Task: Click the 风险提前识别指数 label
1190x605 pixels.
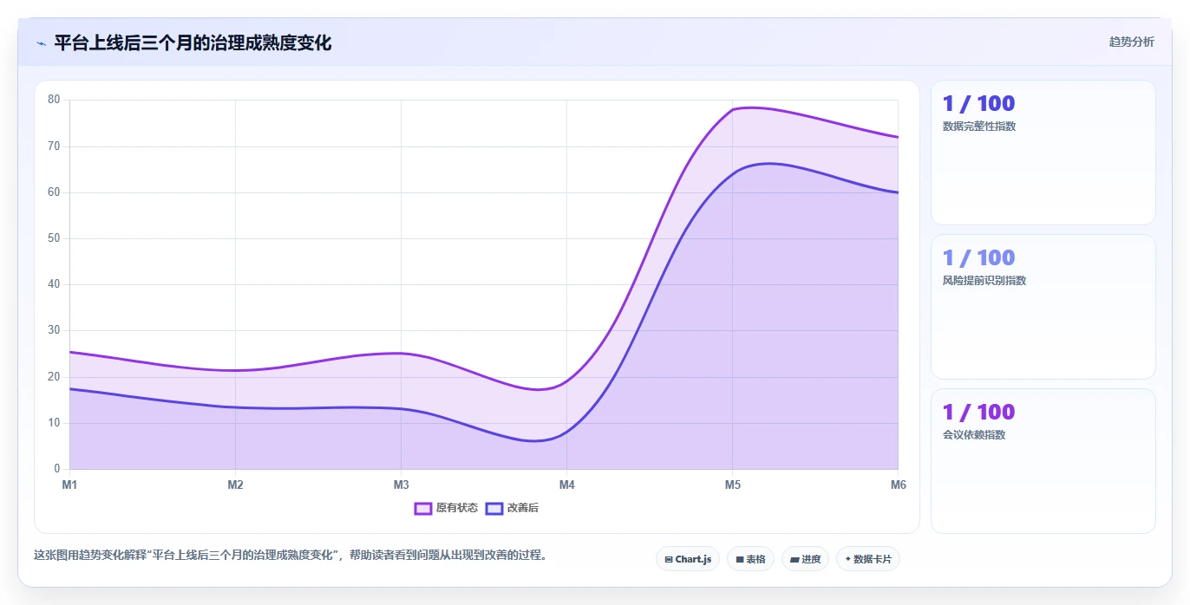Action: tap(984, 281)
